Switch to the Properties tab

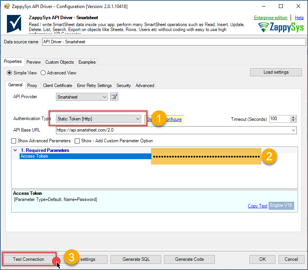click(x=13, y=61)
